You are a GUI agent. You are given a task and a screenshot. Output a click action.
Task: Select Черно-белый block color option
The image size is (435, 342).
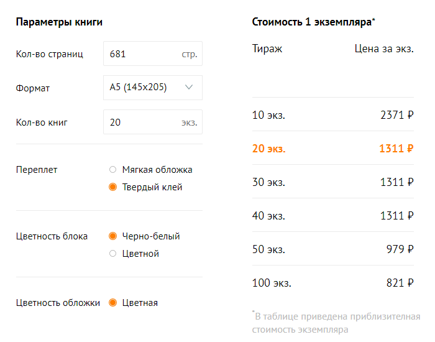click(112, 236)
